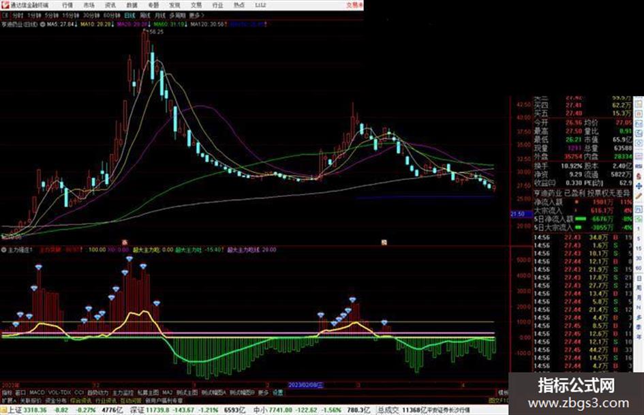Screen dimensions: 644x415
Task: Select the 季 button in right sidebar
Action: click(x=639, y=326)
